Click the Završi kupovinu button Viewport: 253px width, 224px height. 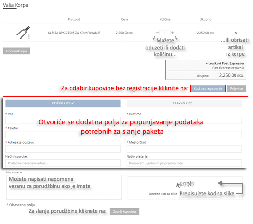pos(125,212)
